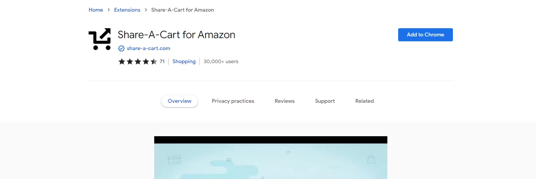Viewport: 536px width, 179px height.
Task: Open the Related tab
Action: [x=364, y=101]
